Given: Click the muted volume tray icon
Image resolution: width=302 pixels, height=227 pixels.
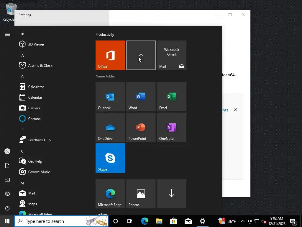Looking at the screenshot, I should (264, 221).
